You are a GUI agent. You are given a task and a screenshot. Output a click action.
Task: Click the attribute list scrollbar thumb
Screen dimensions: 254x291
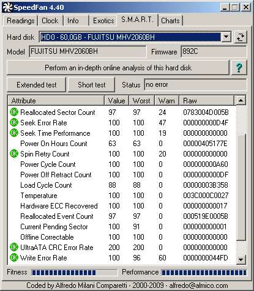click(241, 187)
